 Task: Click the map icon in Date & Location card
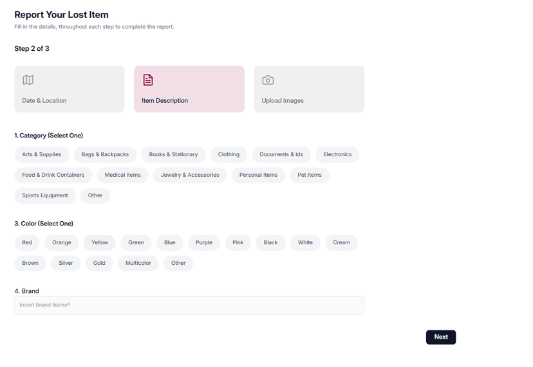28,80
